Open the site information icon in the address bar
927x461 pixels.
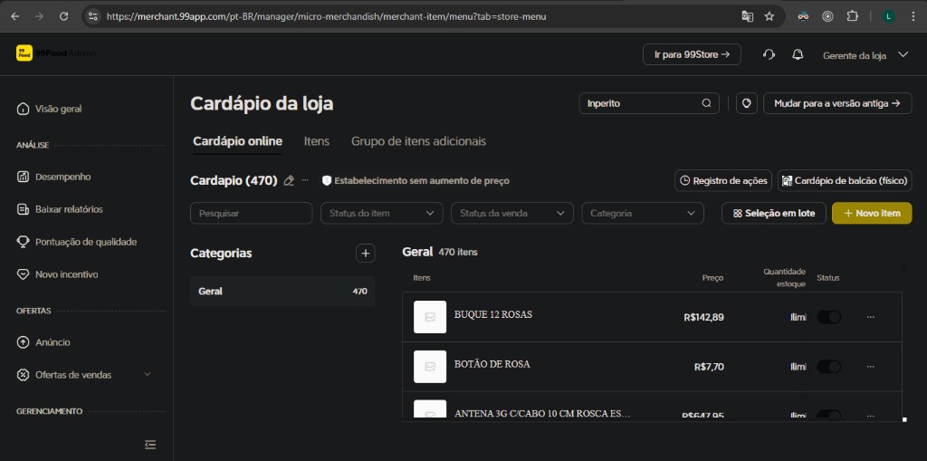pyautogui.click(x=93, y=16)
